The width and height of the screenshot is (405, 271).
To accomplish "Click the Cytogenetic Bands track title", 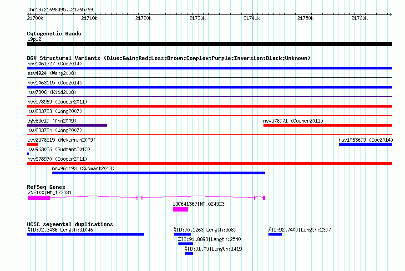I will [x=54, y=34].
